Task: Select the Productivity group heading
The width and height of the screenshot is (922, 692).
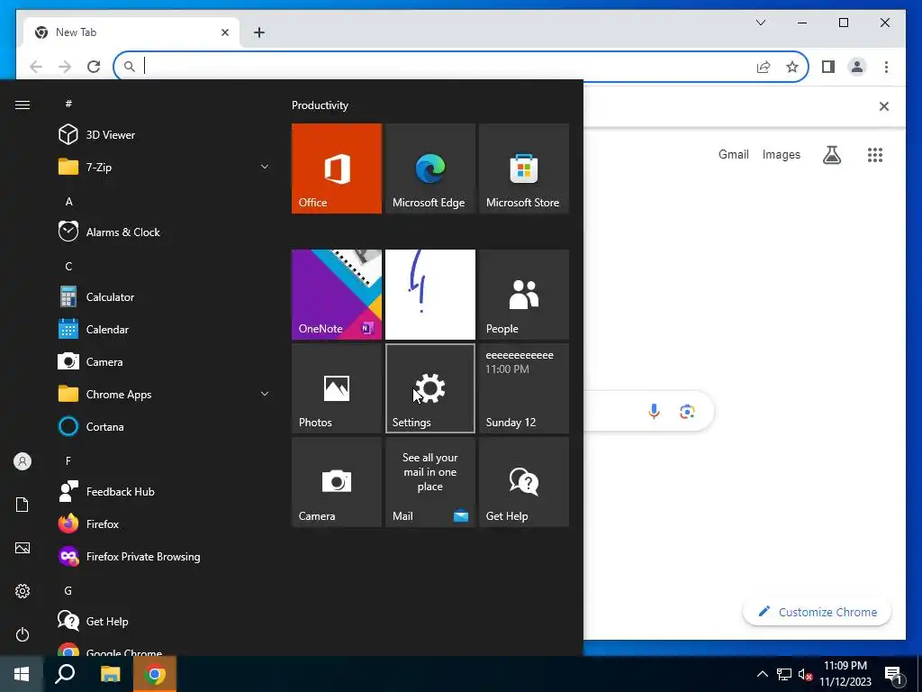Action: (x=320, y=105)
